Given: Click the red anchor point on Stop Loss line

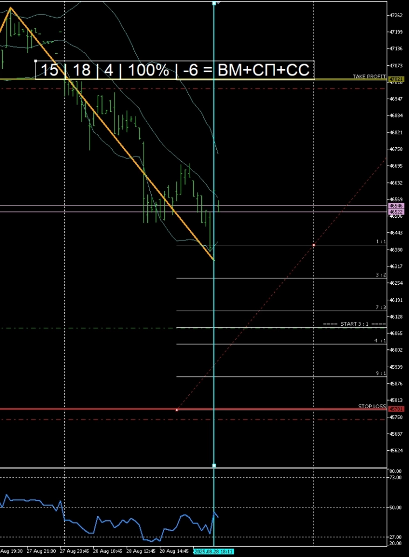Looking at the screenshot, I should click(177, 410).
